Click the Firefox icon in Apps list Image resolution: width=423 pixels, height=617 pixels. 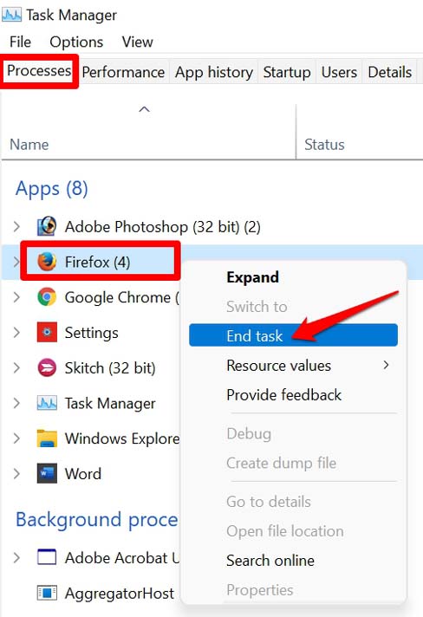(47, 262)
